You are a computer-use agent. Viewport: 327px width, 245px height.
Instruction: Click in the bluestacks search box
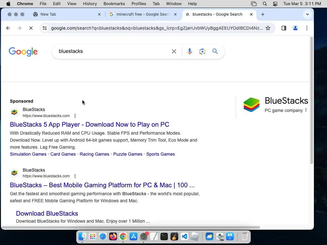(113, 51)
